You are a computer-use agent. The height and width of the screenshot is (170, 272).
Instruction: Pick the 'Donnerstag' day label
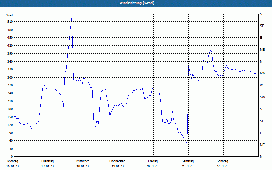point(117,161)
